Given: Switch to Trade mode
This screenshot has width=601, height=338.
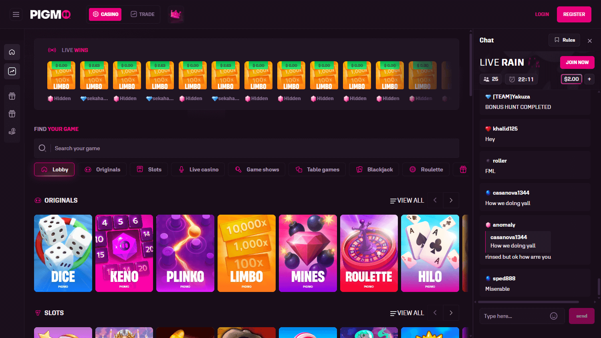Looking at the screenshot, I should pos(143,14).
